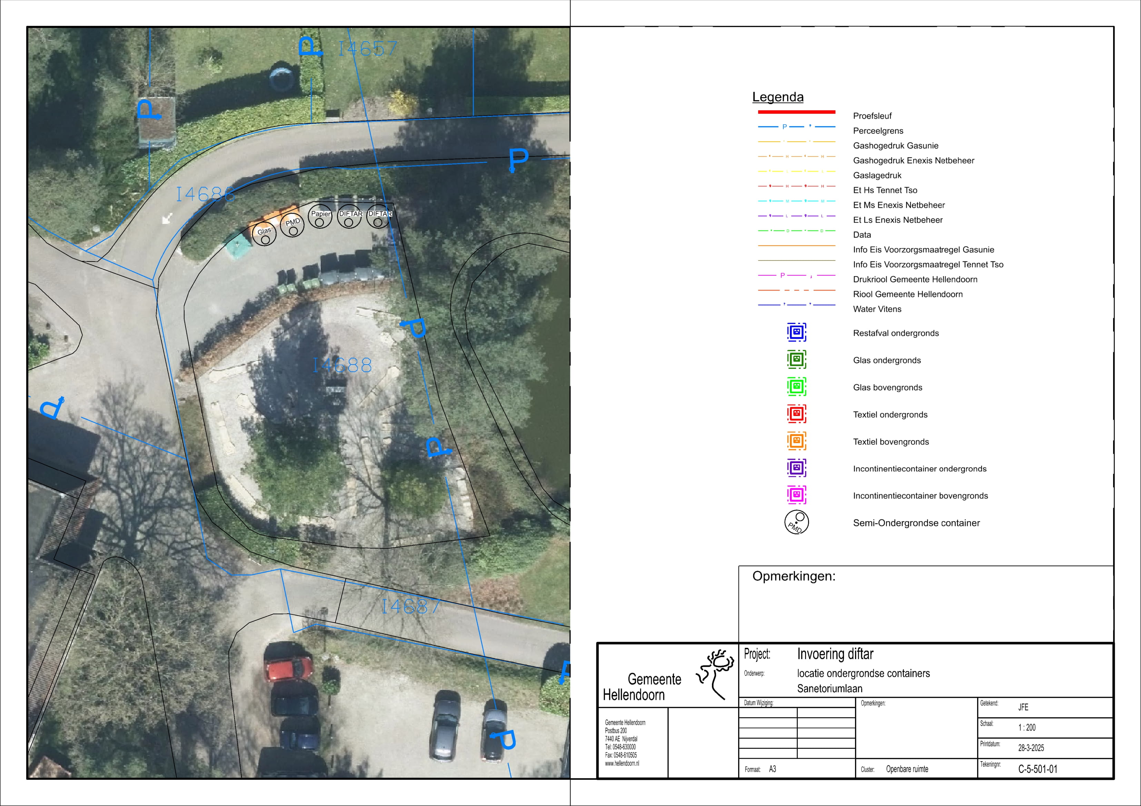This screenshot has width=1141, height=806.
Task: Click the Semi-Ondergrondse container PMD legend symbol
Action: coord(796,522)
